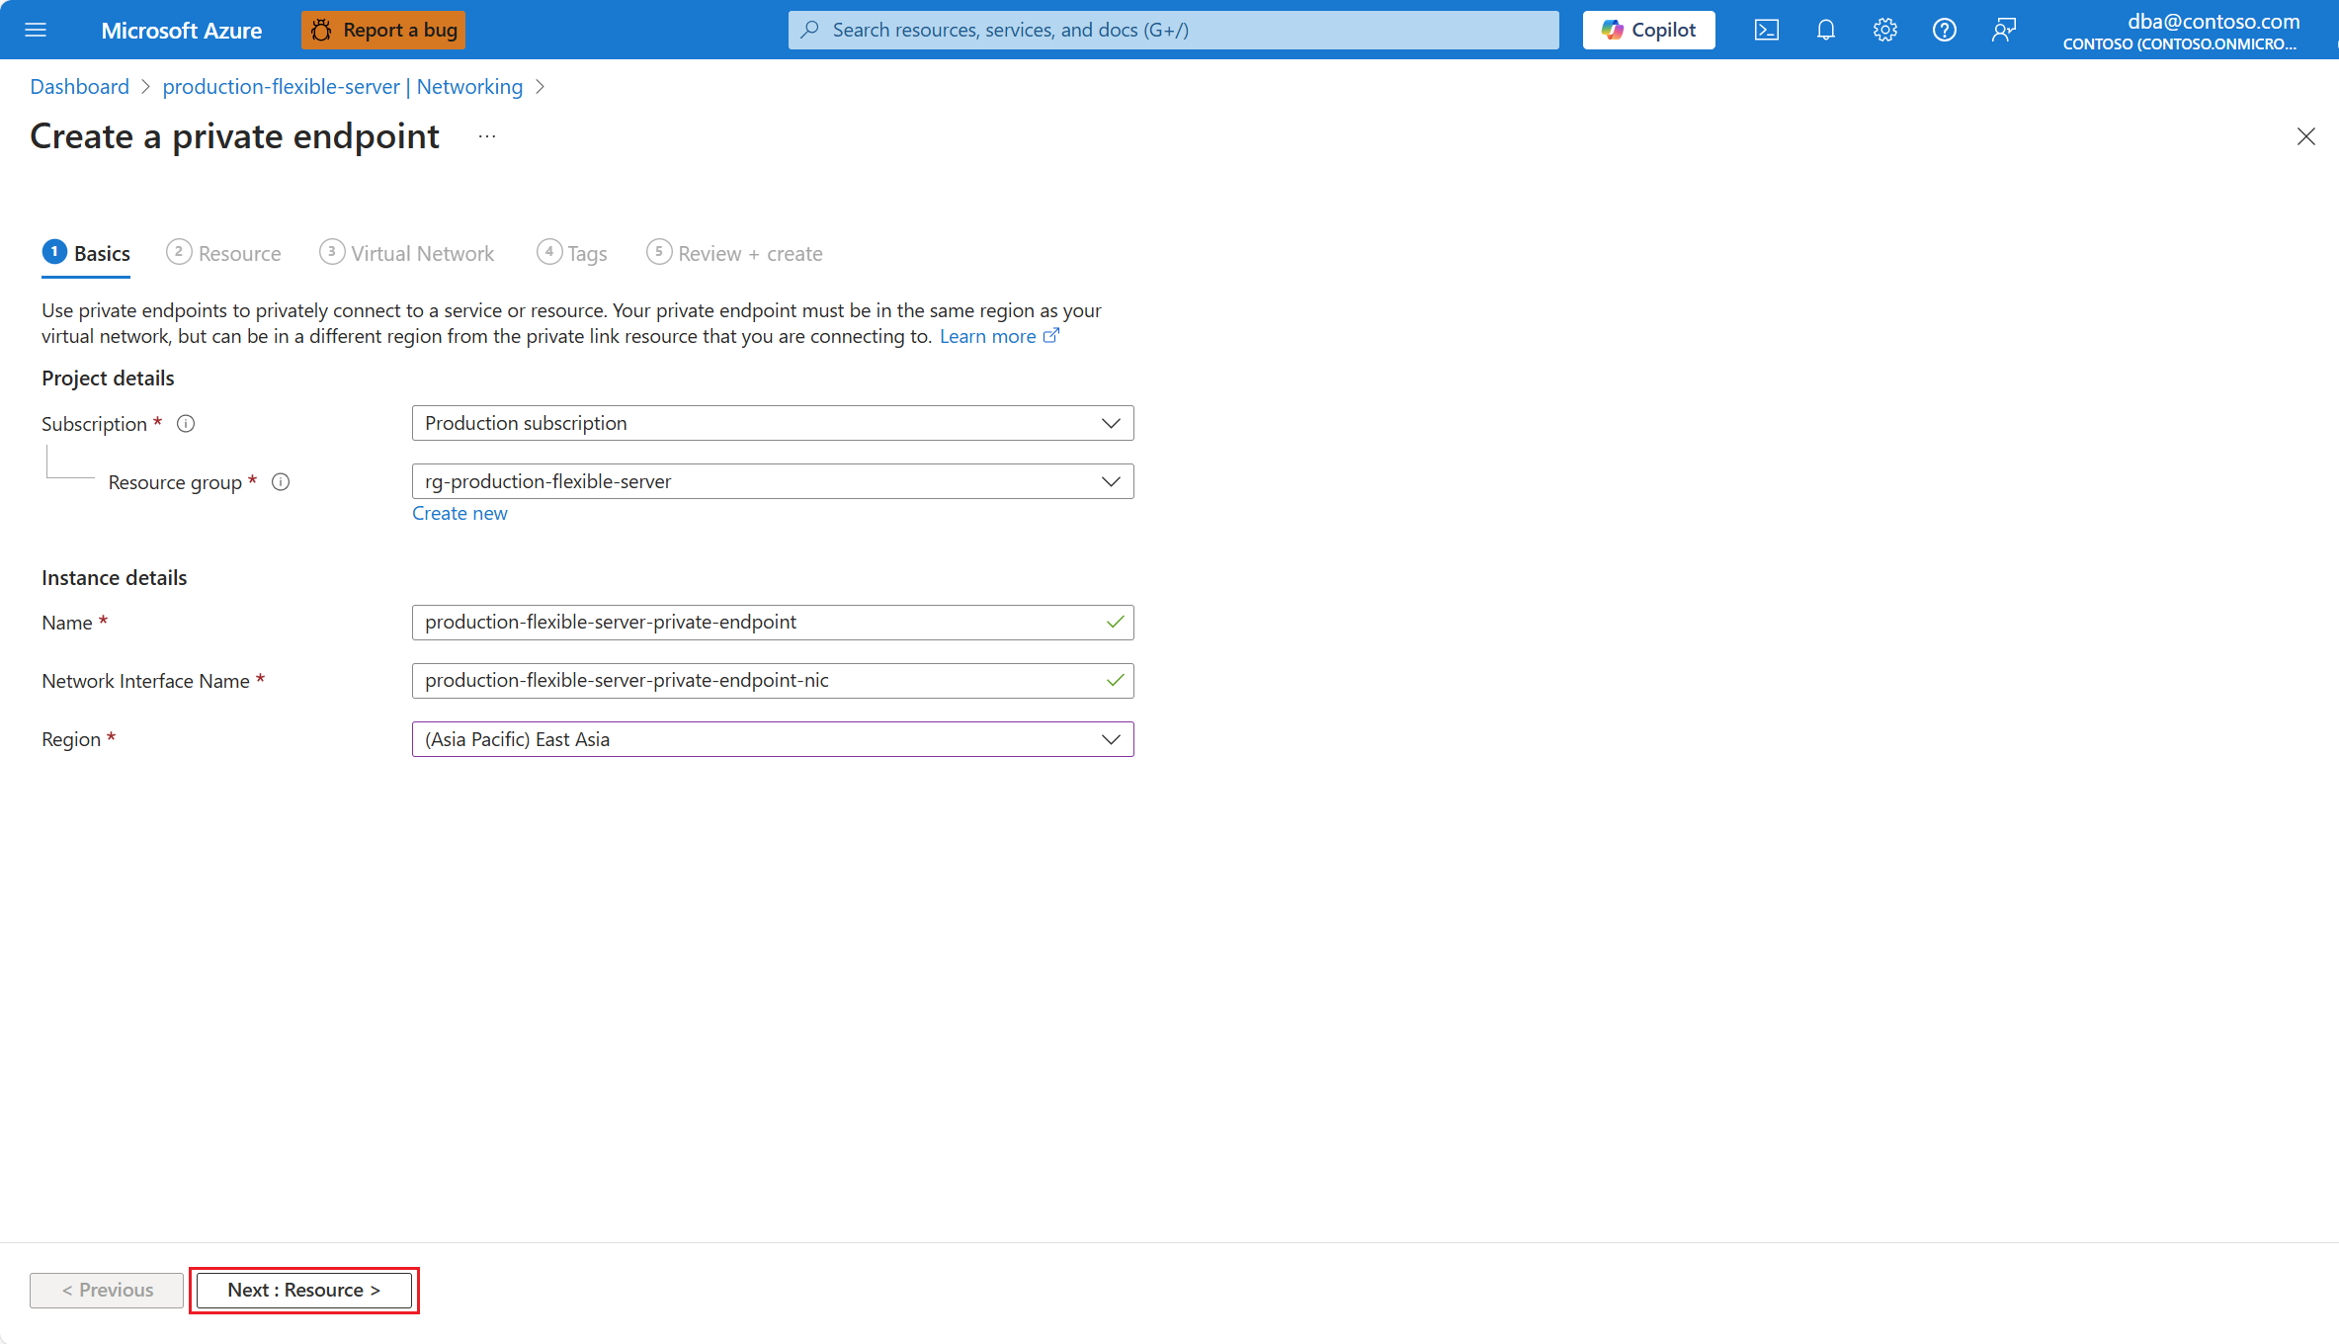2339x1344 pixels.
Task: Open the feedback icon
Action: click(2003, 30)
